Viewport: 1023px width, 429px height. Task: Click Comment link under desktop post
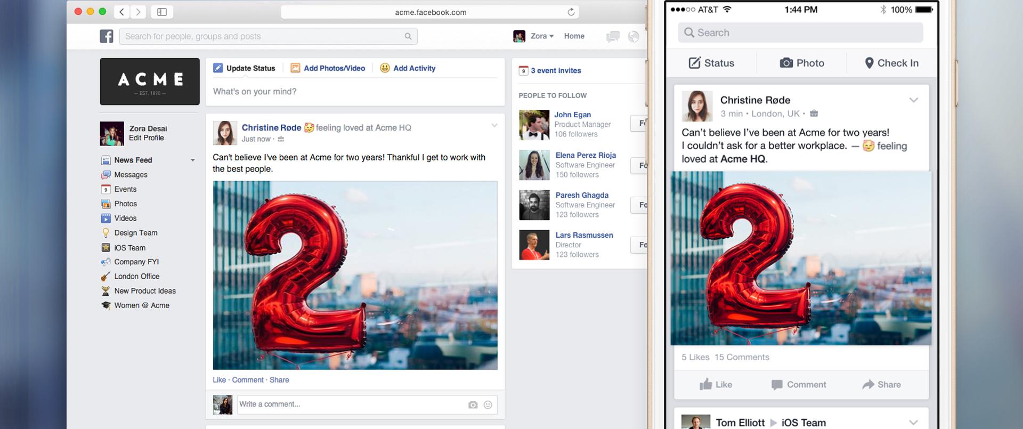[x=248, y=380]
